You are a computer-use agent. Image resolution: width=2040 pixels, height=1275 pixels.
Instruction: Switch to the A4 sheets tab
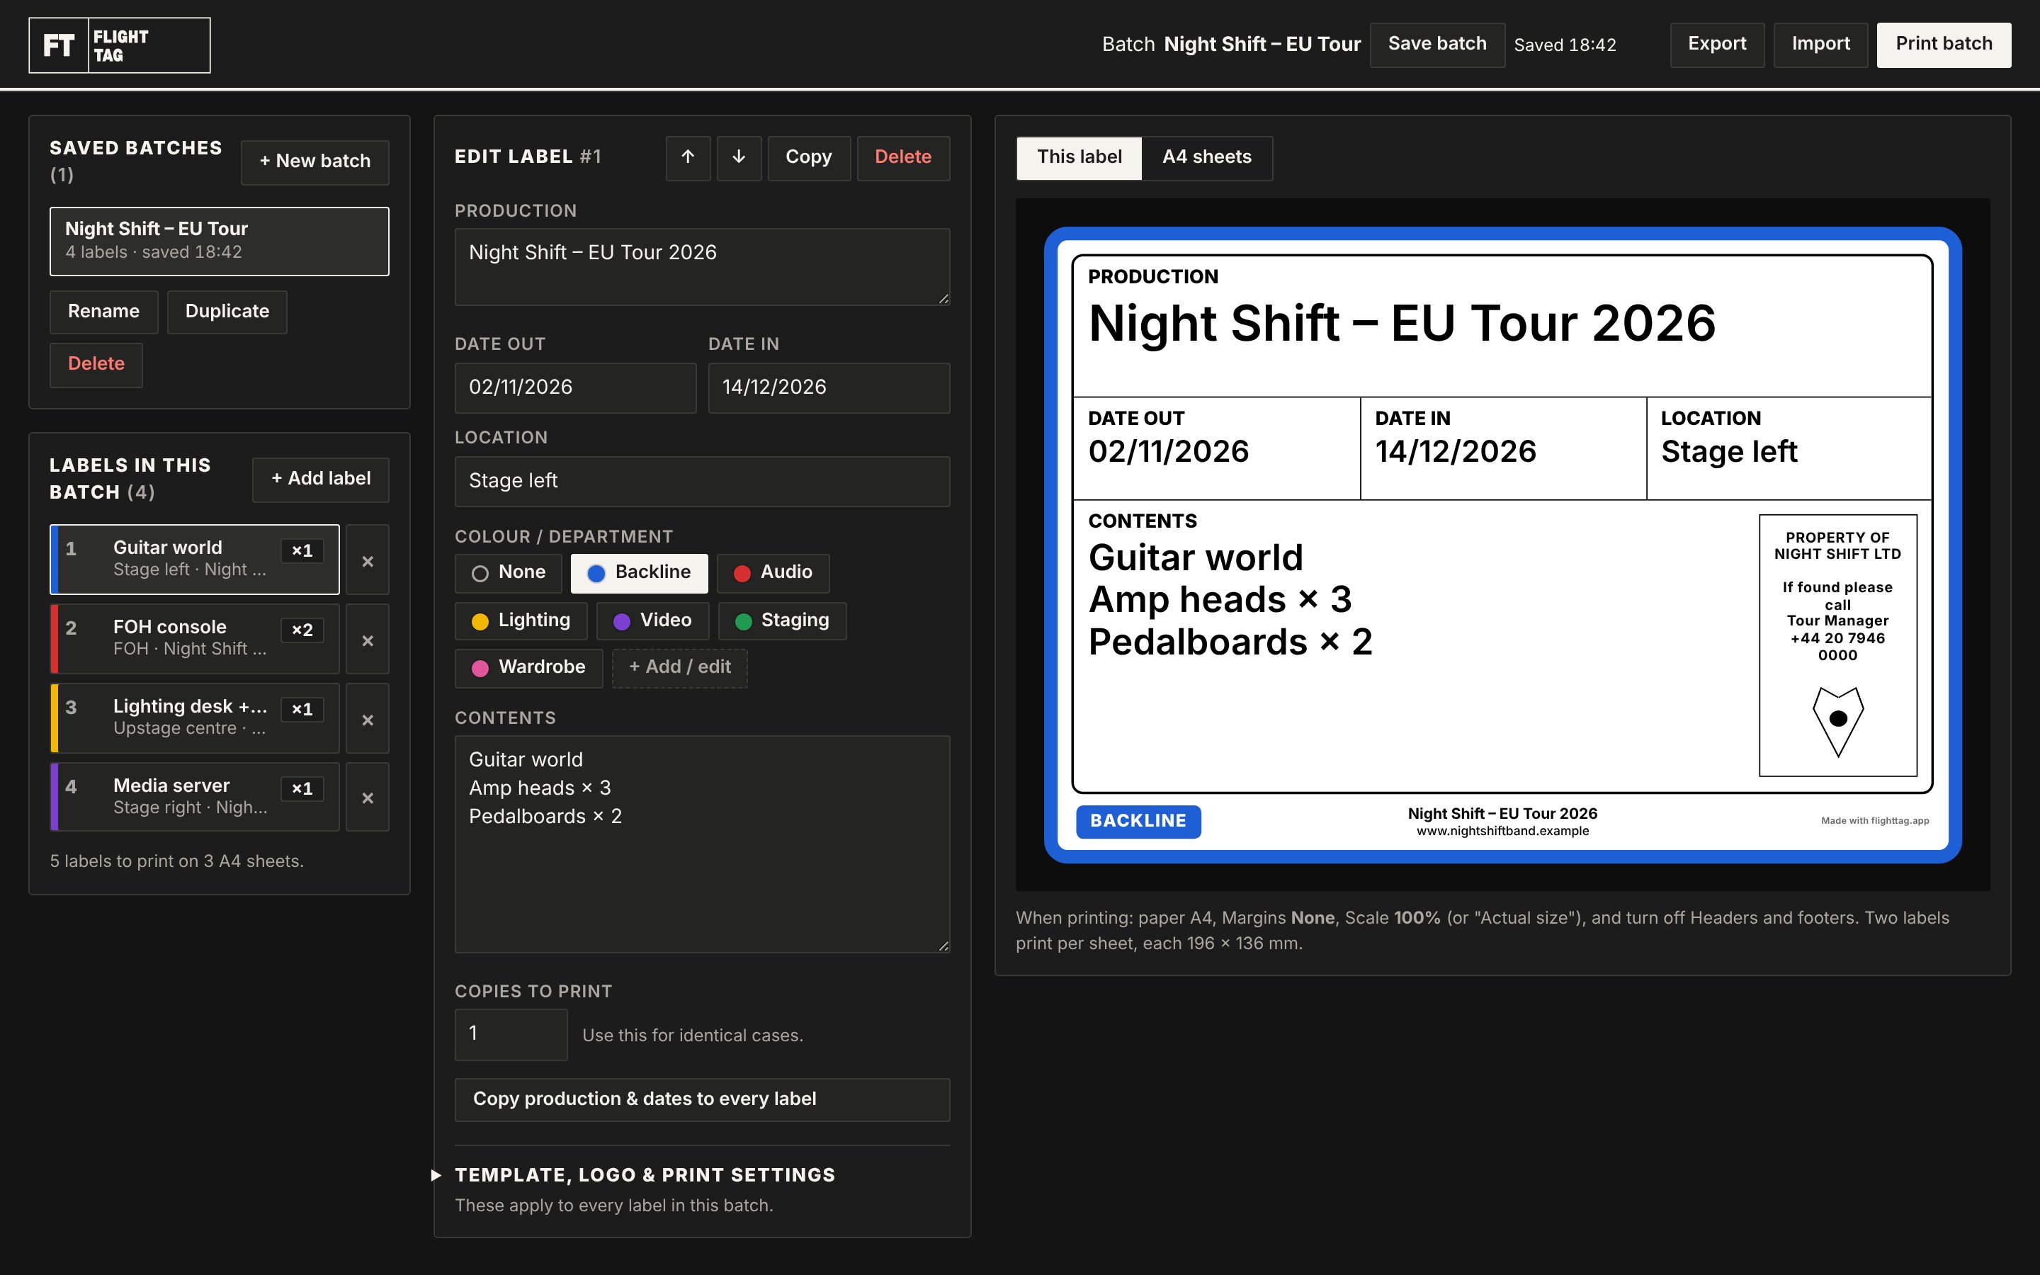[x=1206, y=158]
